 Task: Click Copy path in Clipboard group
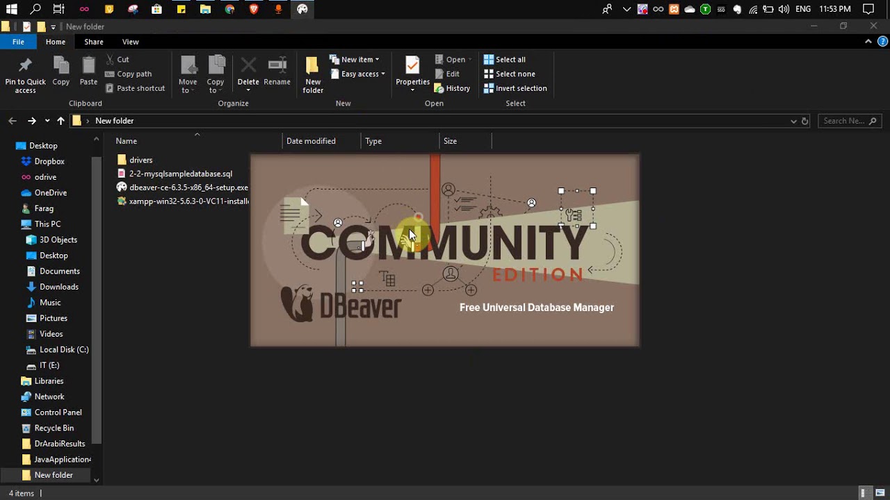(129, 74)
